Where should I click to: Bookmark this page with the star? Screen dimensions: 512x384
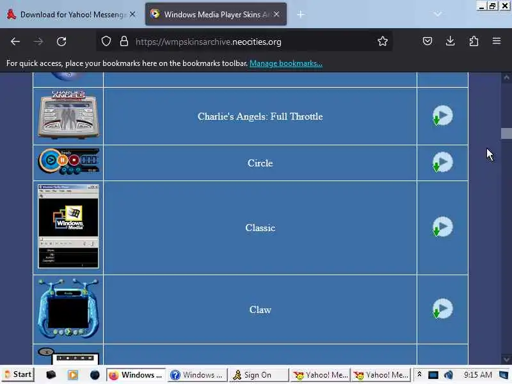382,41
